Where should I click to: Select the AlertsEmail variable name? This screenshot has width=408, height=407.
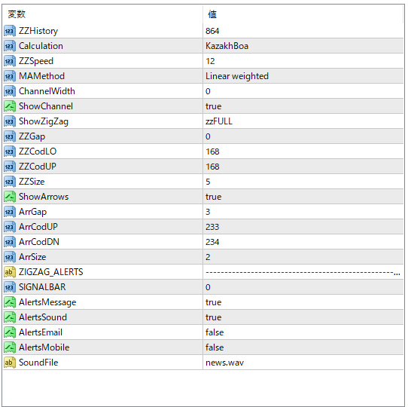[41, 332]
